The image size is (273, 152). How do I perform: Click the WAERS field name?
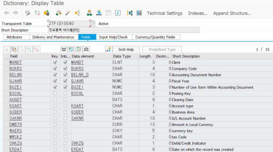tap(16, 131)
